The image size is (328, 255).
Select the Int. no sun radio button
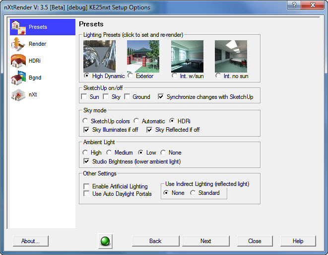point(218,76)
